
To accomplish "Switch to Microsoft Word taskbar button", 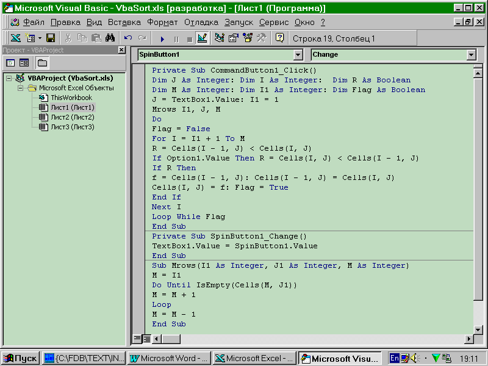I will coord(169,358).
